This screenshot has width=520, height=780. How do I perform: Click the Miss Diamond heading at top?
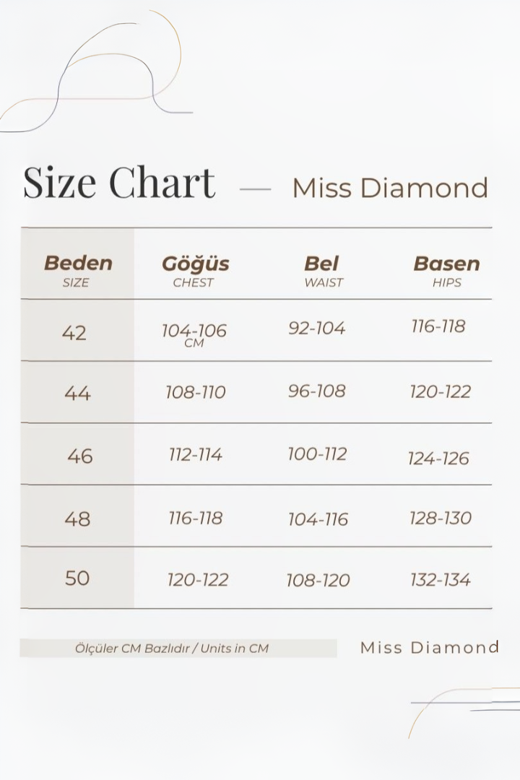coord(390,188)
